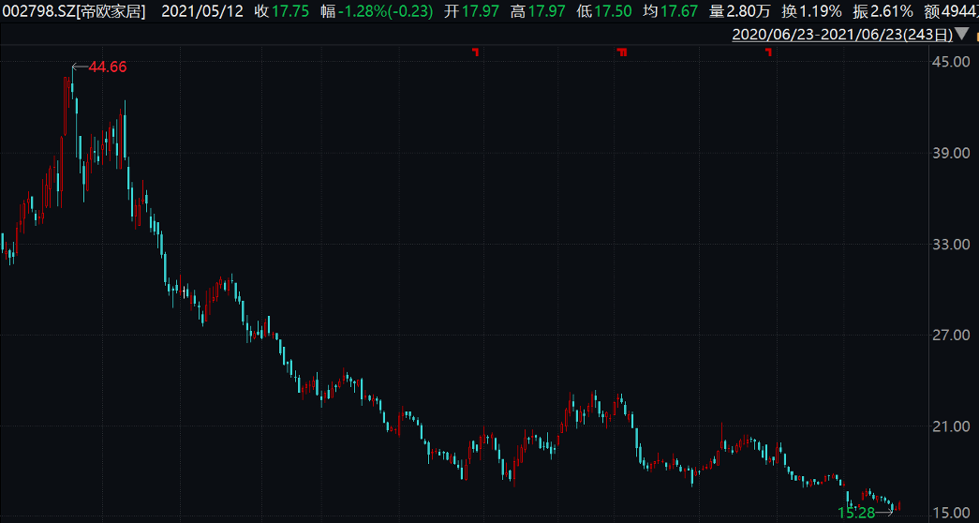Viewport: 979px width, 523px height.
Task: Click the 21.00 price axis label
Action: pos(954,426)
